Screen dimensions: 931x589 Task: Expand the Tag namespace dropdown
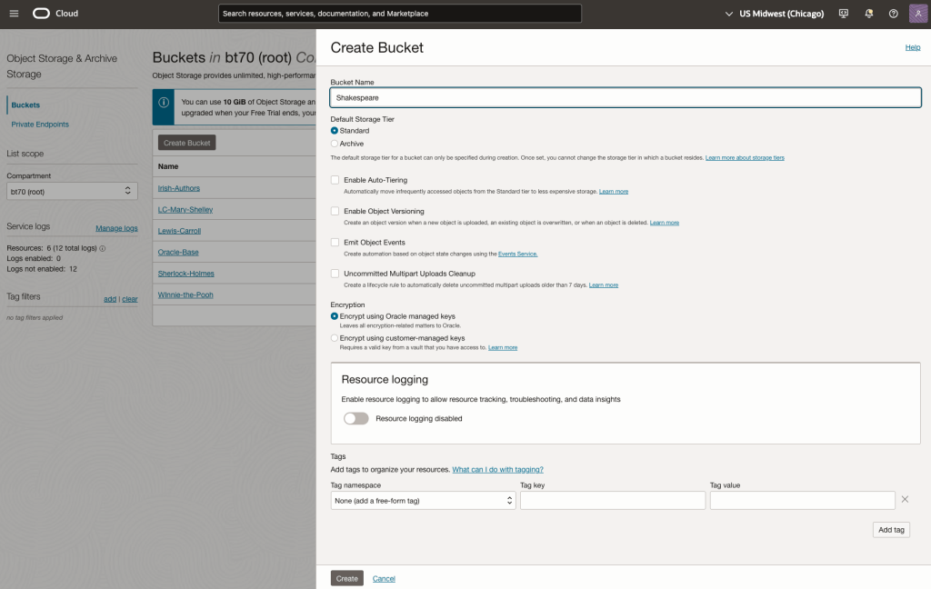point(423,501)
